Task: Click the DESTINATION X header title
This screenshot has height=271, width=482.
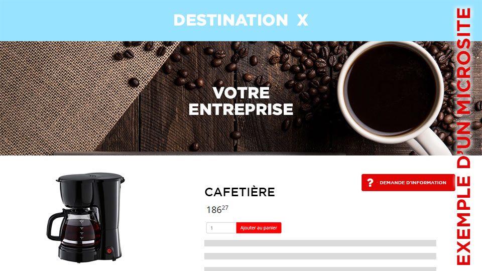Action: (x=240, y=20)
